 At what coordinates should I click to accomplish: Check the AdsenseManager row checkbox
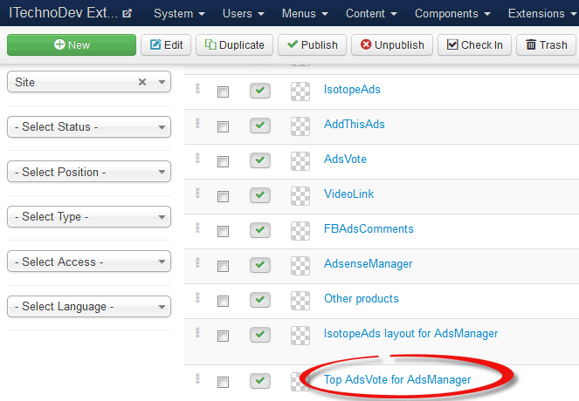click(x=223, y=266)
